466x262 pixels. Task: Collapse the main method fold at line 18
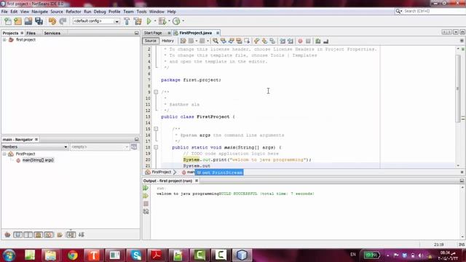point(156,147)
